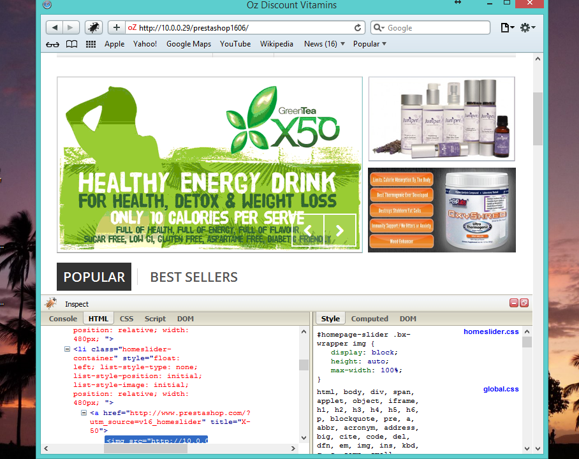Viewport: 579px width, 459px height.
Task: Open the Wikipedia bookmark
Action: 277,44
